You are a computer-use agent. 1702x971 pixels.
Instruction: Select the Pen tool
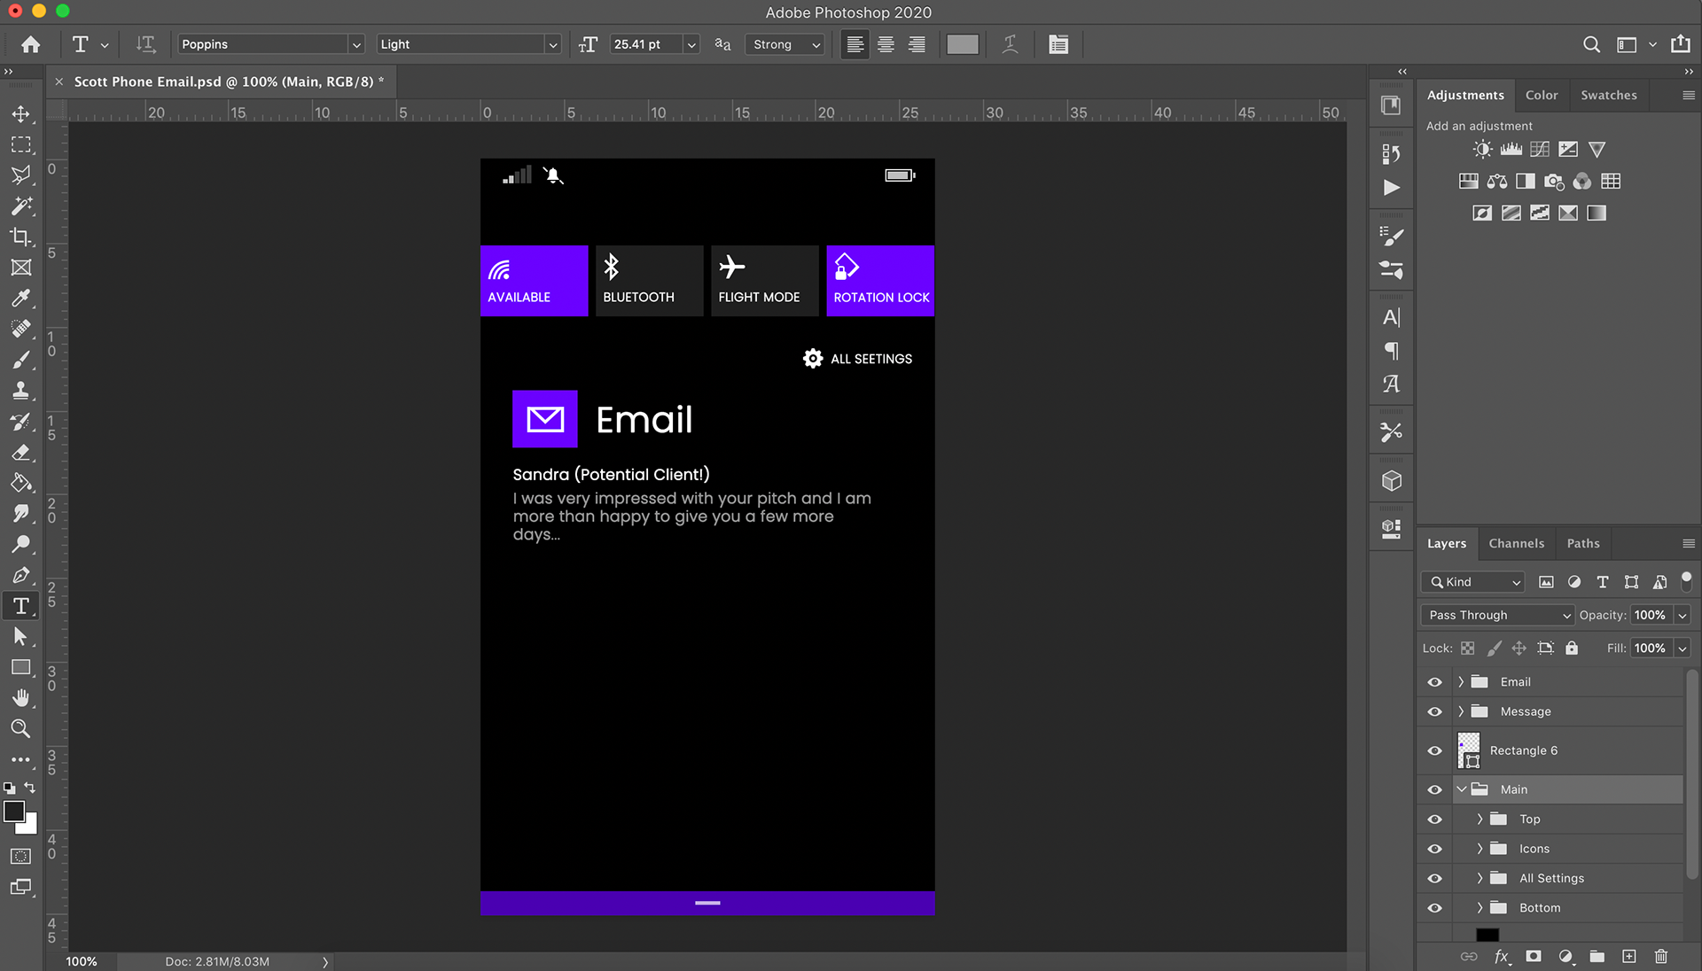pyautogui.click(x=20, y=575)
